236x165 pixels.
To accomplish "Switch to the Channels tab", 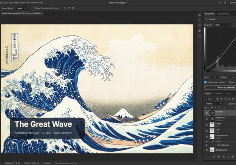I will coord(218,93).
